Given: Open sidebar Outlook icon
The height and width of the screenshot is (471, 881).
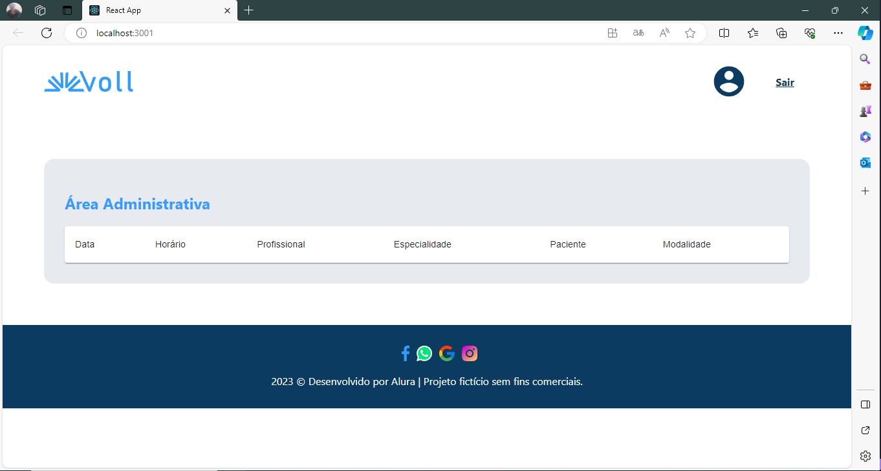Looking at the screenshot, I should (x=865, y=163).
